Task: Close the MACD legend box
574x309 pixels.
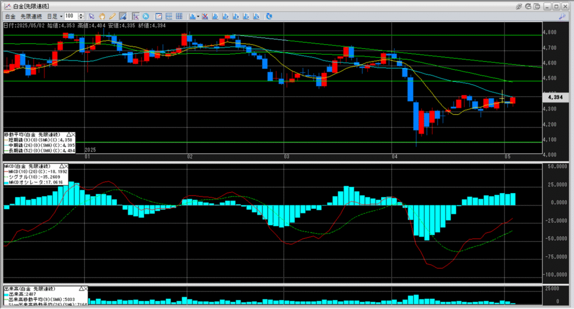Action: [x=66, y=166]
